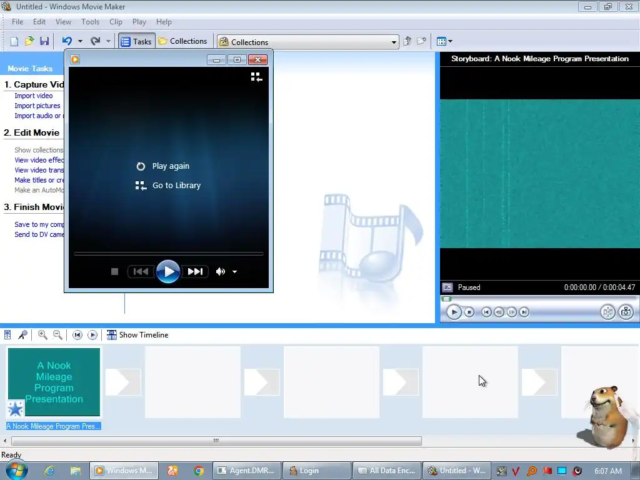Click the New Project toolbar icon
Image resolution: width=640 pixels, height=480 pixels.
[14, 41]
